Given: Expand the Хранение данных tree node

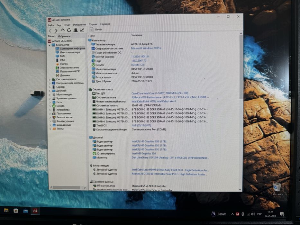Looking at the screenshot, I should (x=50, y=98).
